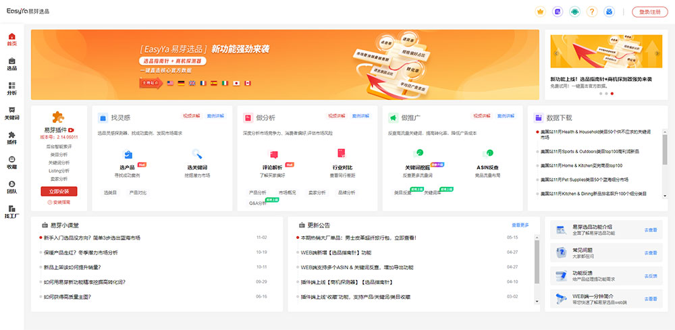Open 找工厂 in the left sidebar
This screenshot has height=330, width=675.
click(x=12, y=212)
